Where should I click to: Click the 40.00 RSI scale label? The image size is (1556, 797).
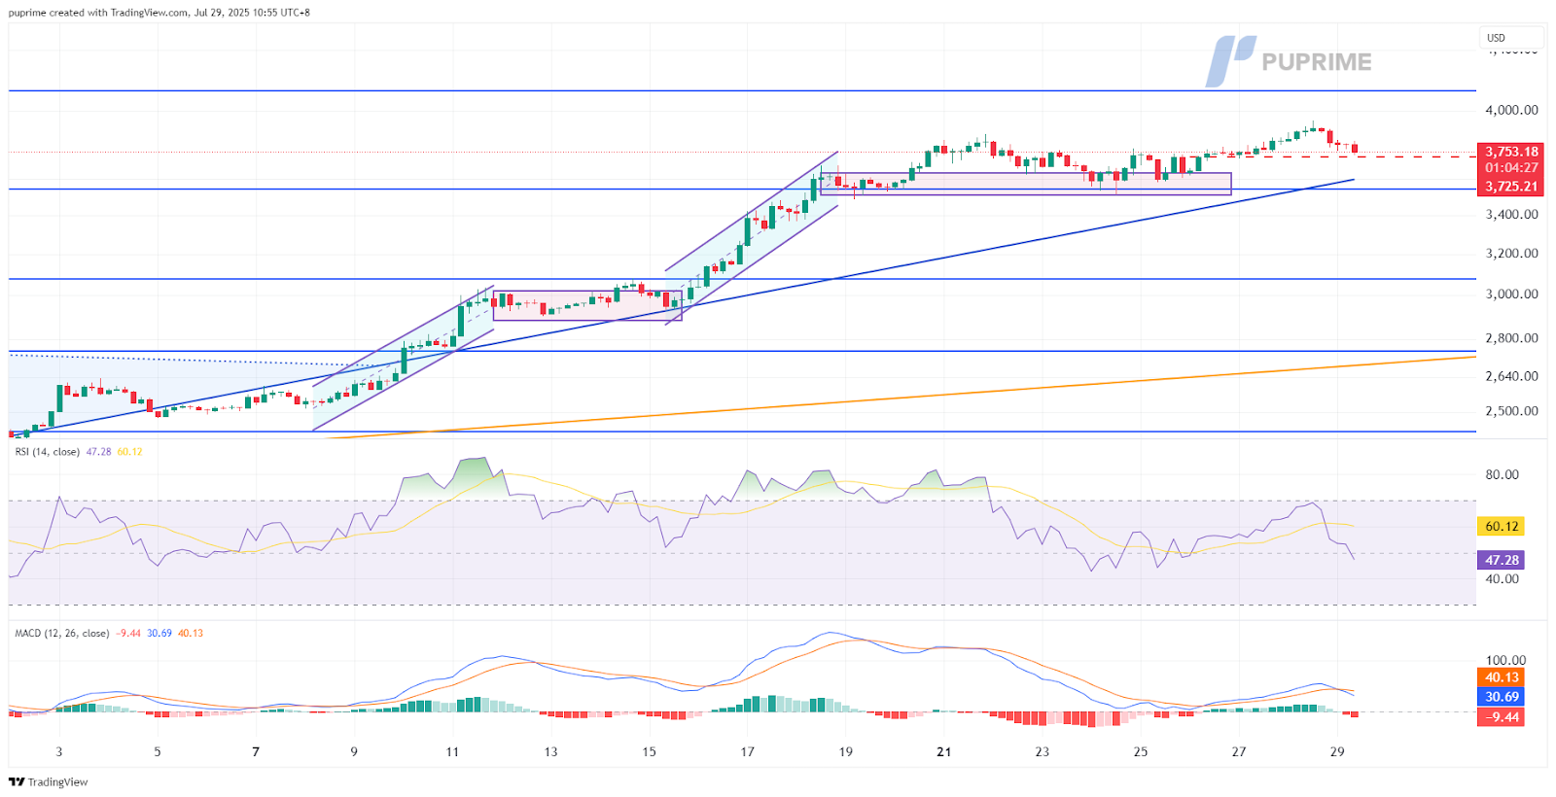pos(1502,578)
